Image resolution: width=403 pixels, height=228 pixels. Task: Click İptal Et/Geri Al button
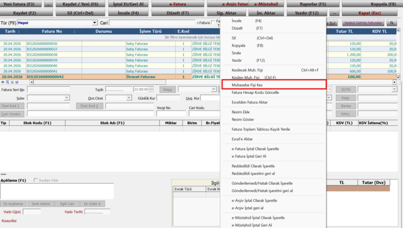(128, 4)
